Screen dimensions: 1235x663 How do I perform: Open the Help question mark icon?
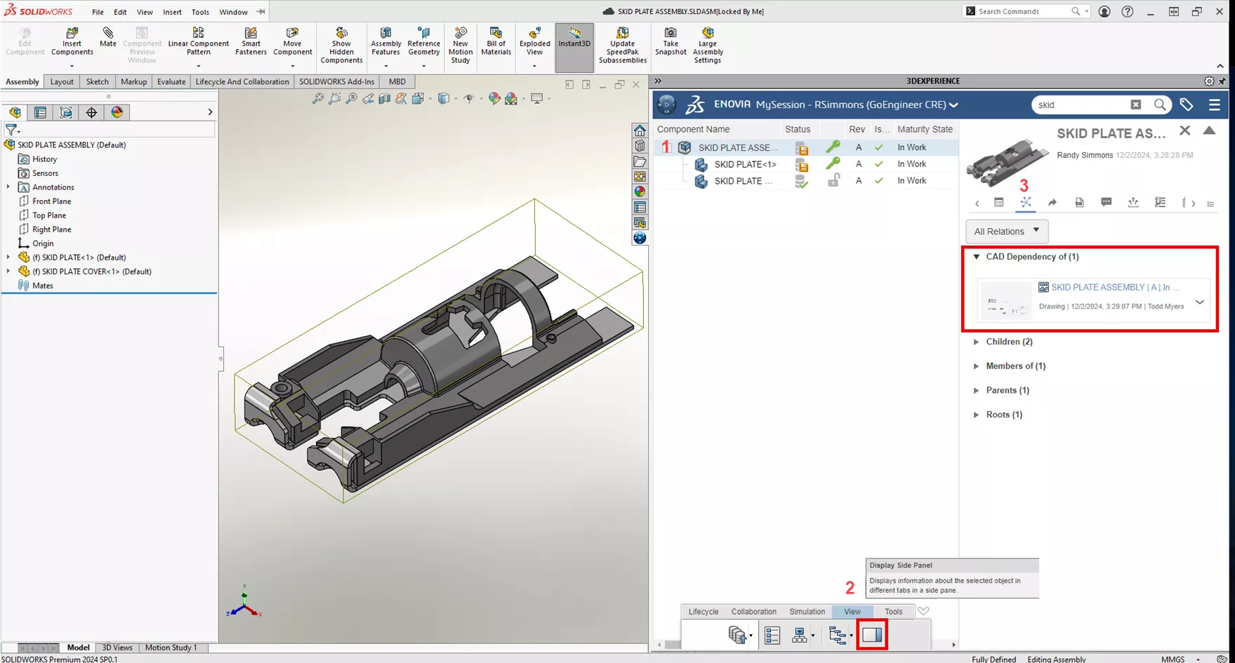point(1127,12)
